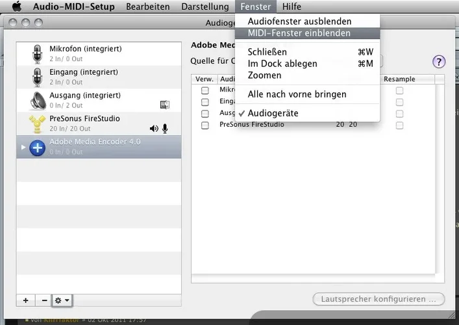Open the gear action menu

[62, 300]
